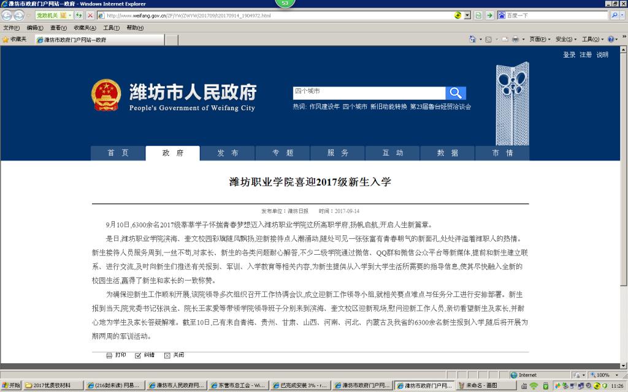The image size is (628, 392).
Task: Click the national emblem logo
Action: click(106, 95)
